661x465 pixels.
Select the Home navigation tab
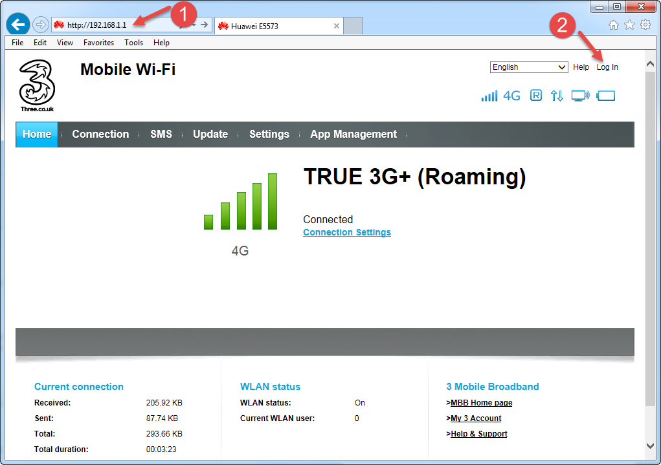37,135
